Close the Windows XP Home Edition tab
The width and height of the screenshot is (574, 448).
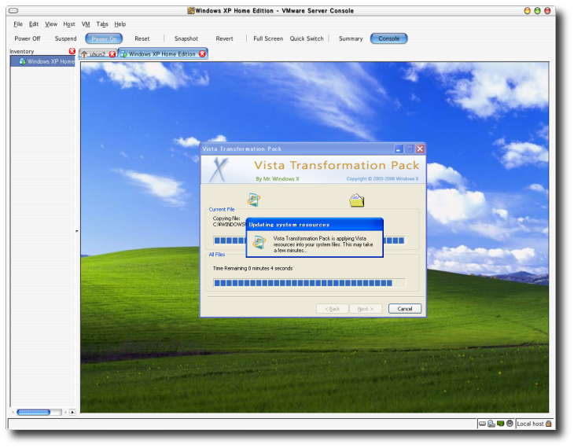tap(202, 53)
